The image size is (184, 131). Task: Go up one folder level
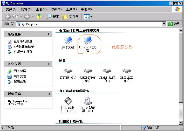click(x=39, y=17)
